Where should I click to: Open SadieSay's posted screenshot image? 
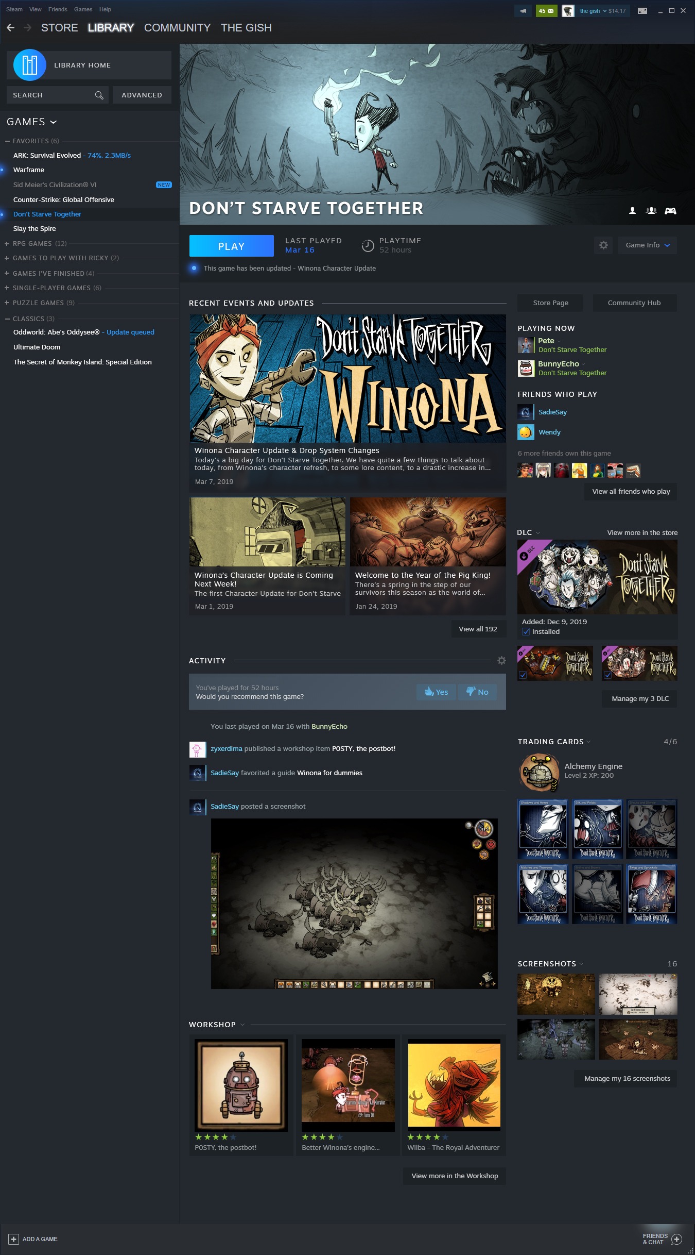[354, 903]
